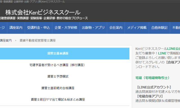This screenshot has width=180, height=108.
Task: Click the breadcrumb separator arrow after 講座案内
Action: tap(16, 40)
